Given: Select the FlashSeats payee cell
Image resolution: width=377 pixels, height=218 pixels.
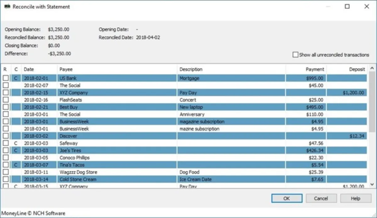Looking at the screenshot, I should click(x=117, y=100).
